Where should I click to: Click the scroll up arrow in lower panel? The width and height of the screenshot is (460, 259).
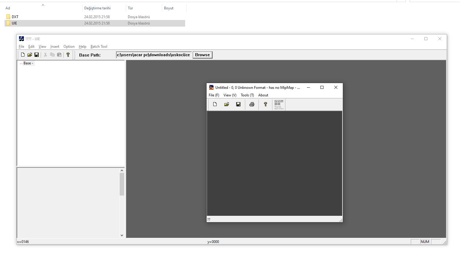pos(122,170)
